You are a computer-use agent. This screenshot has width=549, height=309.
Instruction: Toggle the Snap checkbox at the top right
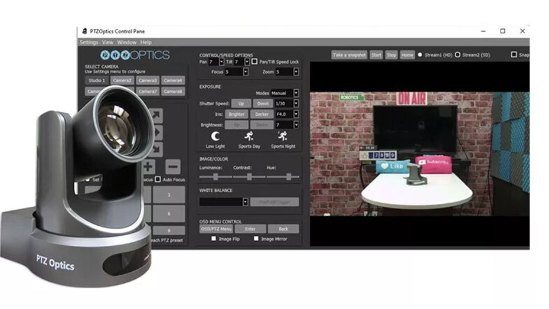pyautogui.click(x=514, y=55)
